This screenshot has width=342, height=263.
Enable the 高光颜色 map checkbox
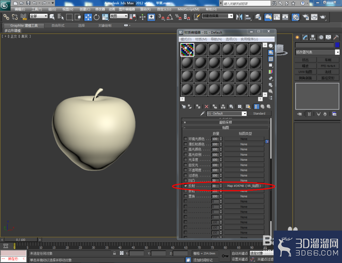click(x=185, y=149)
